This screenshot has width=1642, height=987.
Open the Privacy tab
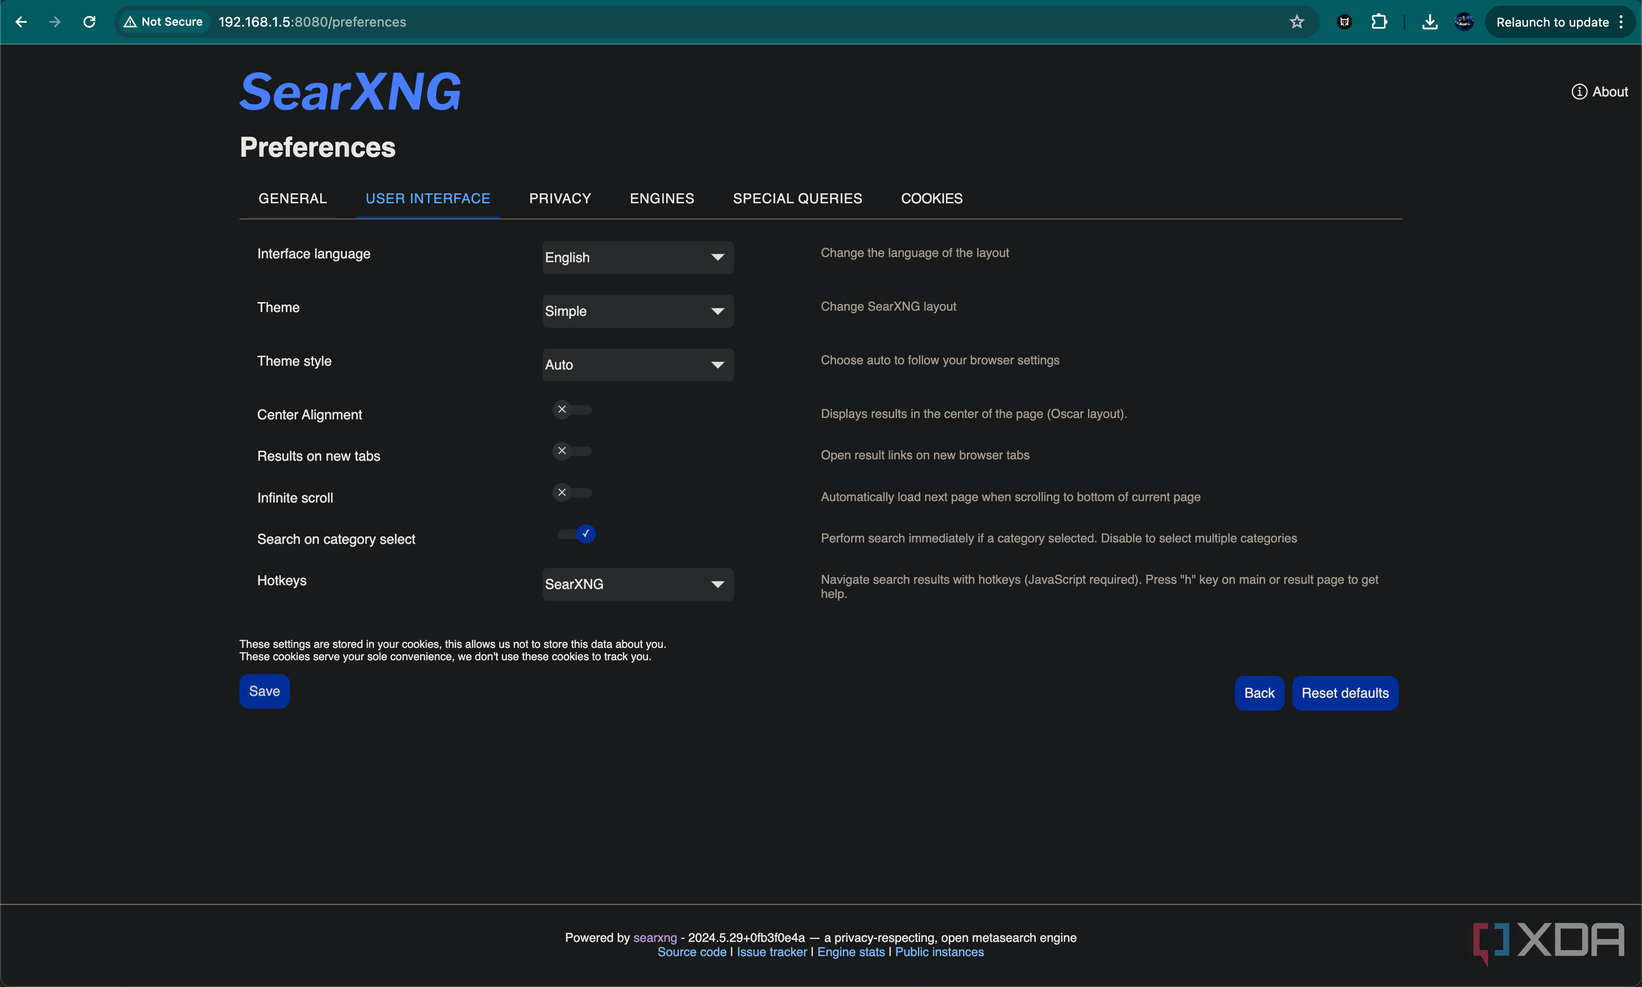pyautogui.click(x=560, y=198)
